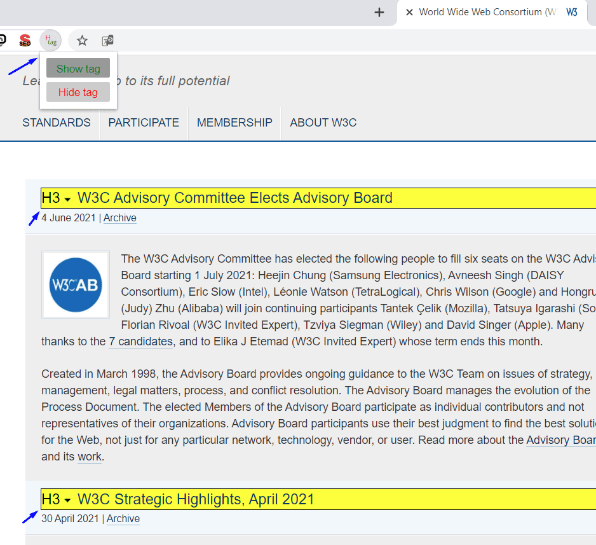596x545 pixels.
Task: Open the PARTICIPATE menu item
Action: (144, 123)
